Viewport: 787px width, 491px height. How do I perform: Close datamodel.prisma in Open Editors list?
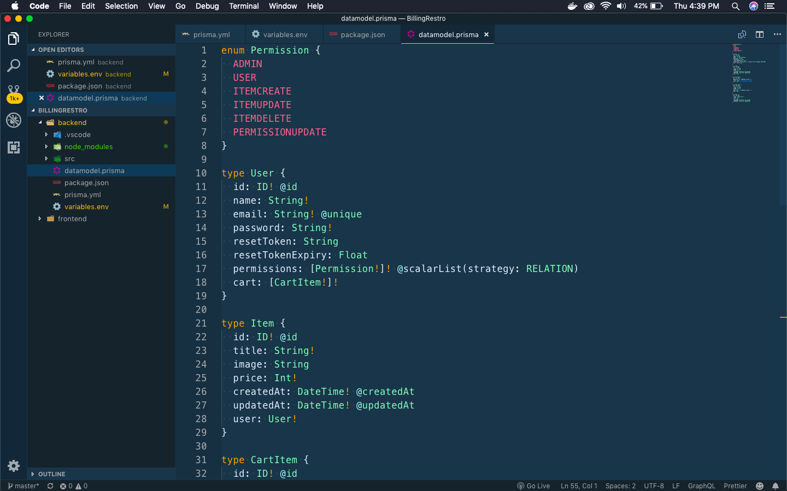(42, 98)
